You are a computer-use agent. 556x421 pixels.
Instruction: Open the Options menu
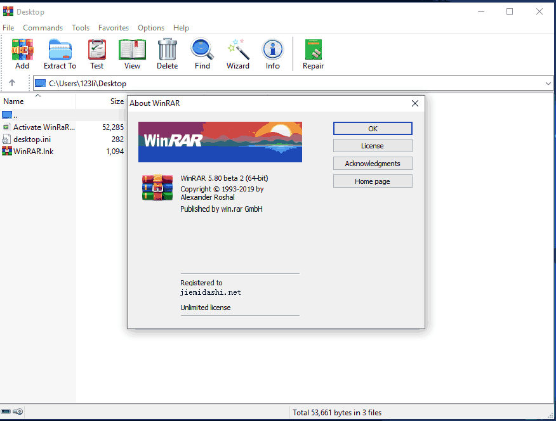point(151,27)
